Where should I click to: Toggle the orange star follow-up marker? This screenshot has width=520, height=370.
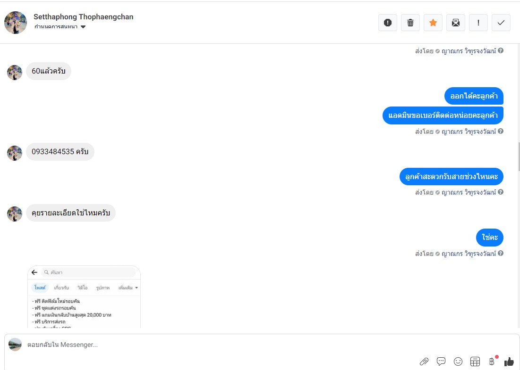(x=433, y=23)
